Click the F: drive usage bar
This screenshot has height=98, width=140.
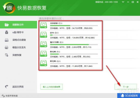74,54
